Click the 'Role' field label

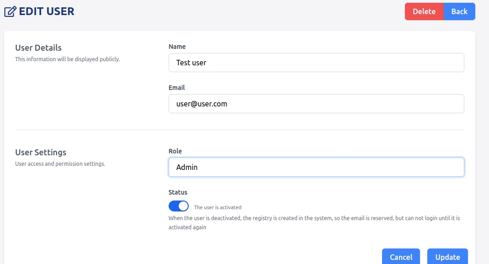[x=175, y=151]
